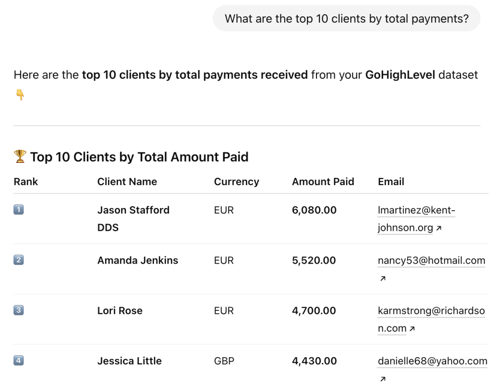The image size is (494, 387).
Task: Open the danielle68@yahoo.com email link
Action: coord(432,361)
